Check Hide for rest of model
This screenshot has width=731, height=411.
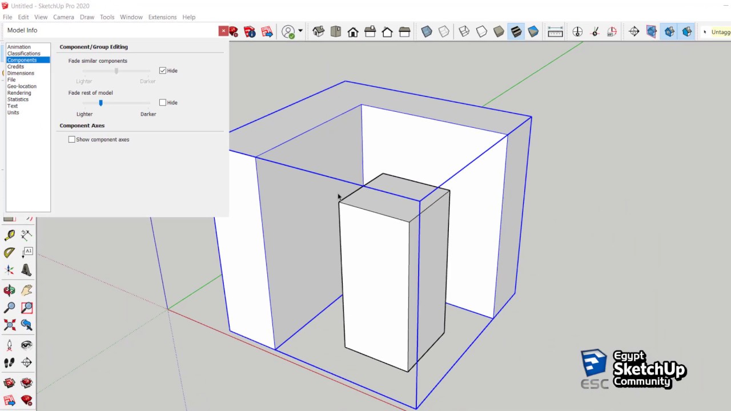(x=163, y=103)
